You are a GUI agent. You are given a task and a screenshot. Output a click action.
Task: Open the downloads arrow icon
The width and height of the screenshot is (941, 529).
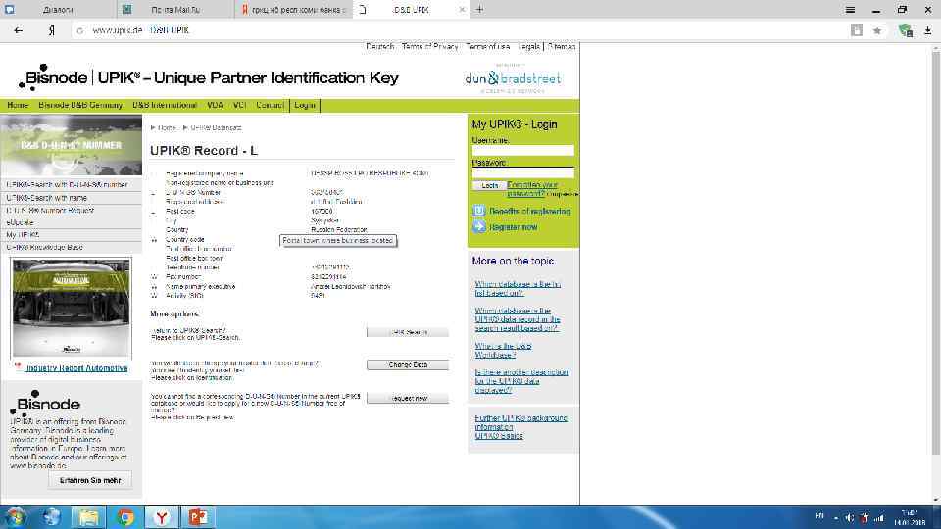(x=928, y=30)
